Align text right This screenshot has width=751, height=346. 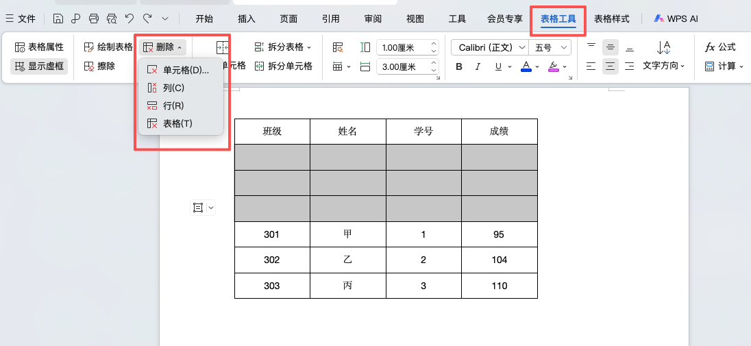pos(629,66)
